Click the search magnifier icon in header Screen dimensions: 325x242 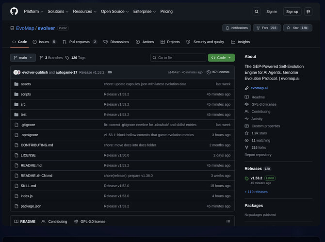tap(257, 12)
